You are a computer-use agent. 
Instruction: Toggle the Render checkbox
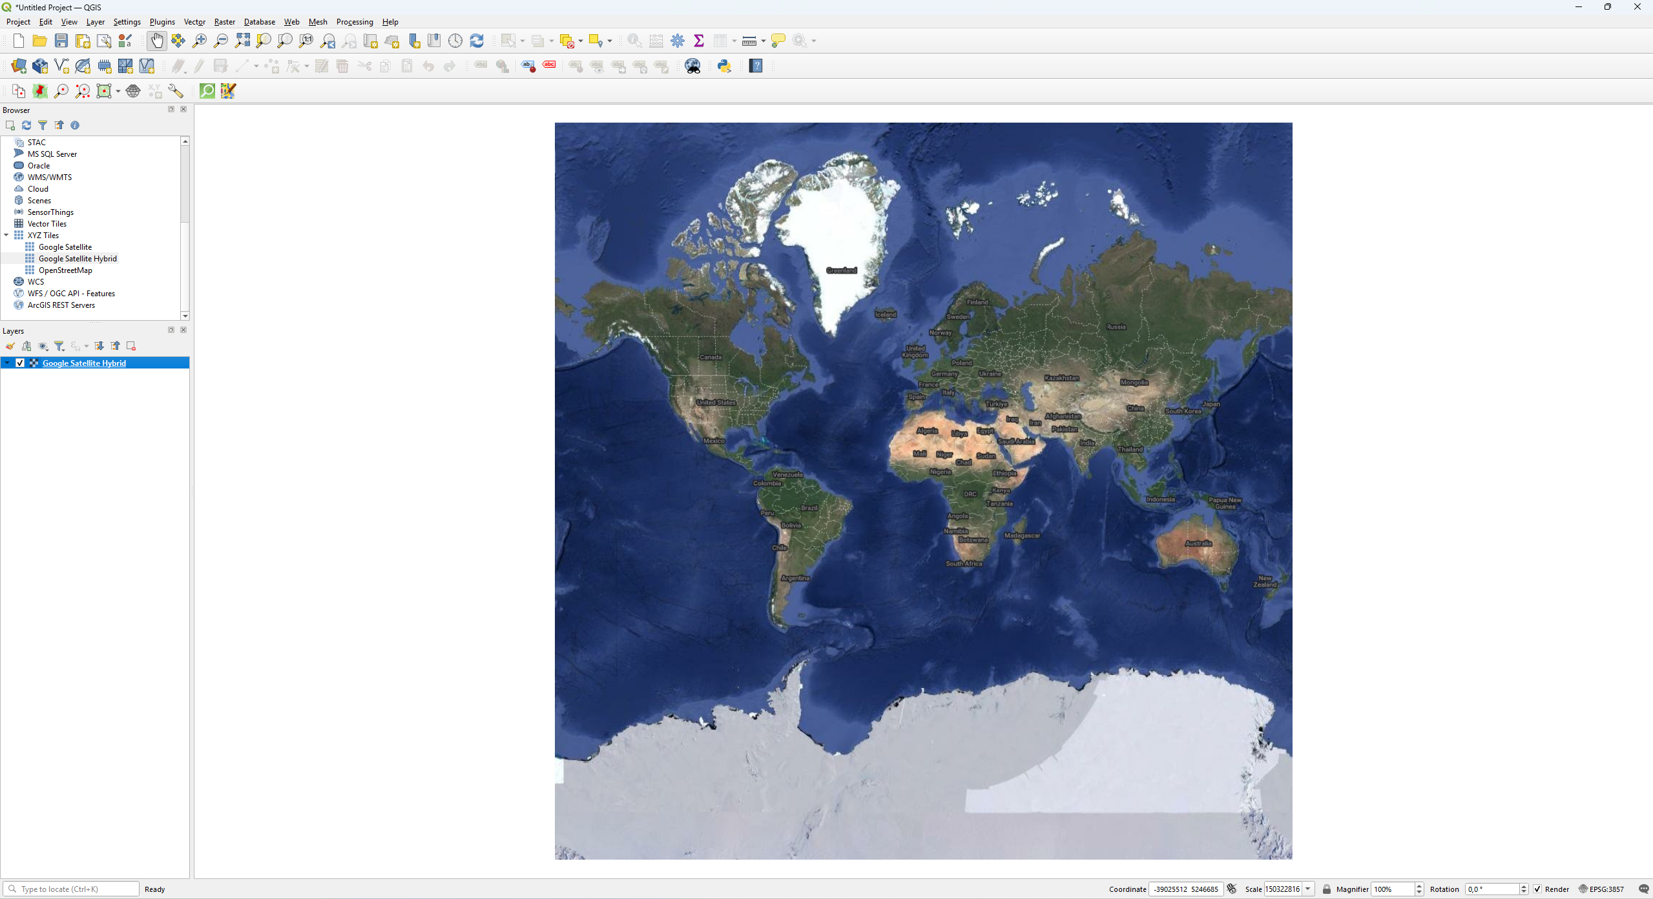[1538, 889]
